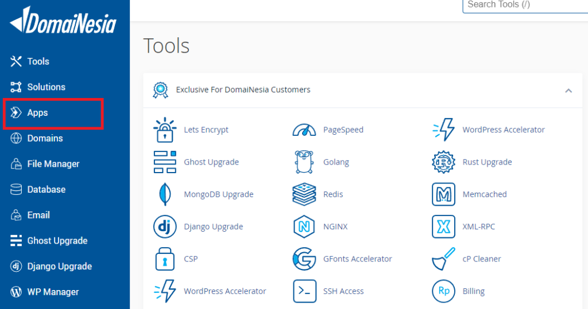Screen dimensions: 588x309
Task: Select File Manager in the sidebar
Action: pyautogui.click(x=53, y=164)
